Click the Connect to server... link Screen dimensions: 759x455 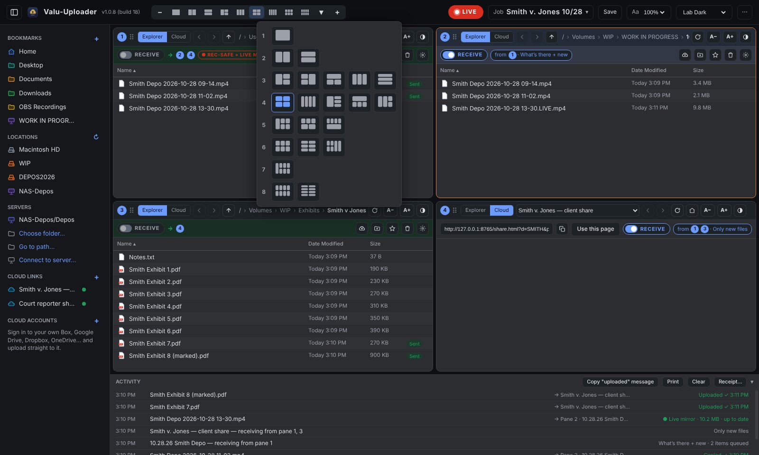(x=47, y=260)
